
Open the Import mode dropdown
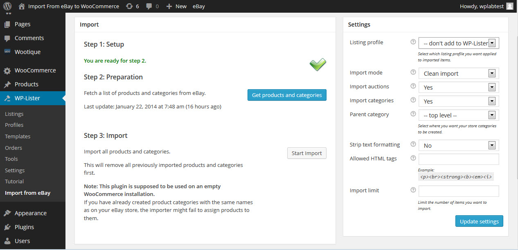(x=459, y=73)
